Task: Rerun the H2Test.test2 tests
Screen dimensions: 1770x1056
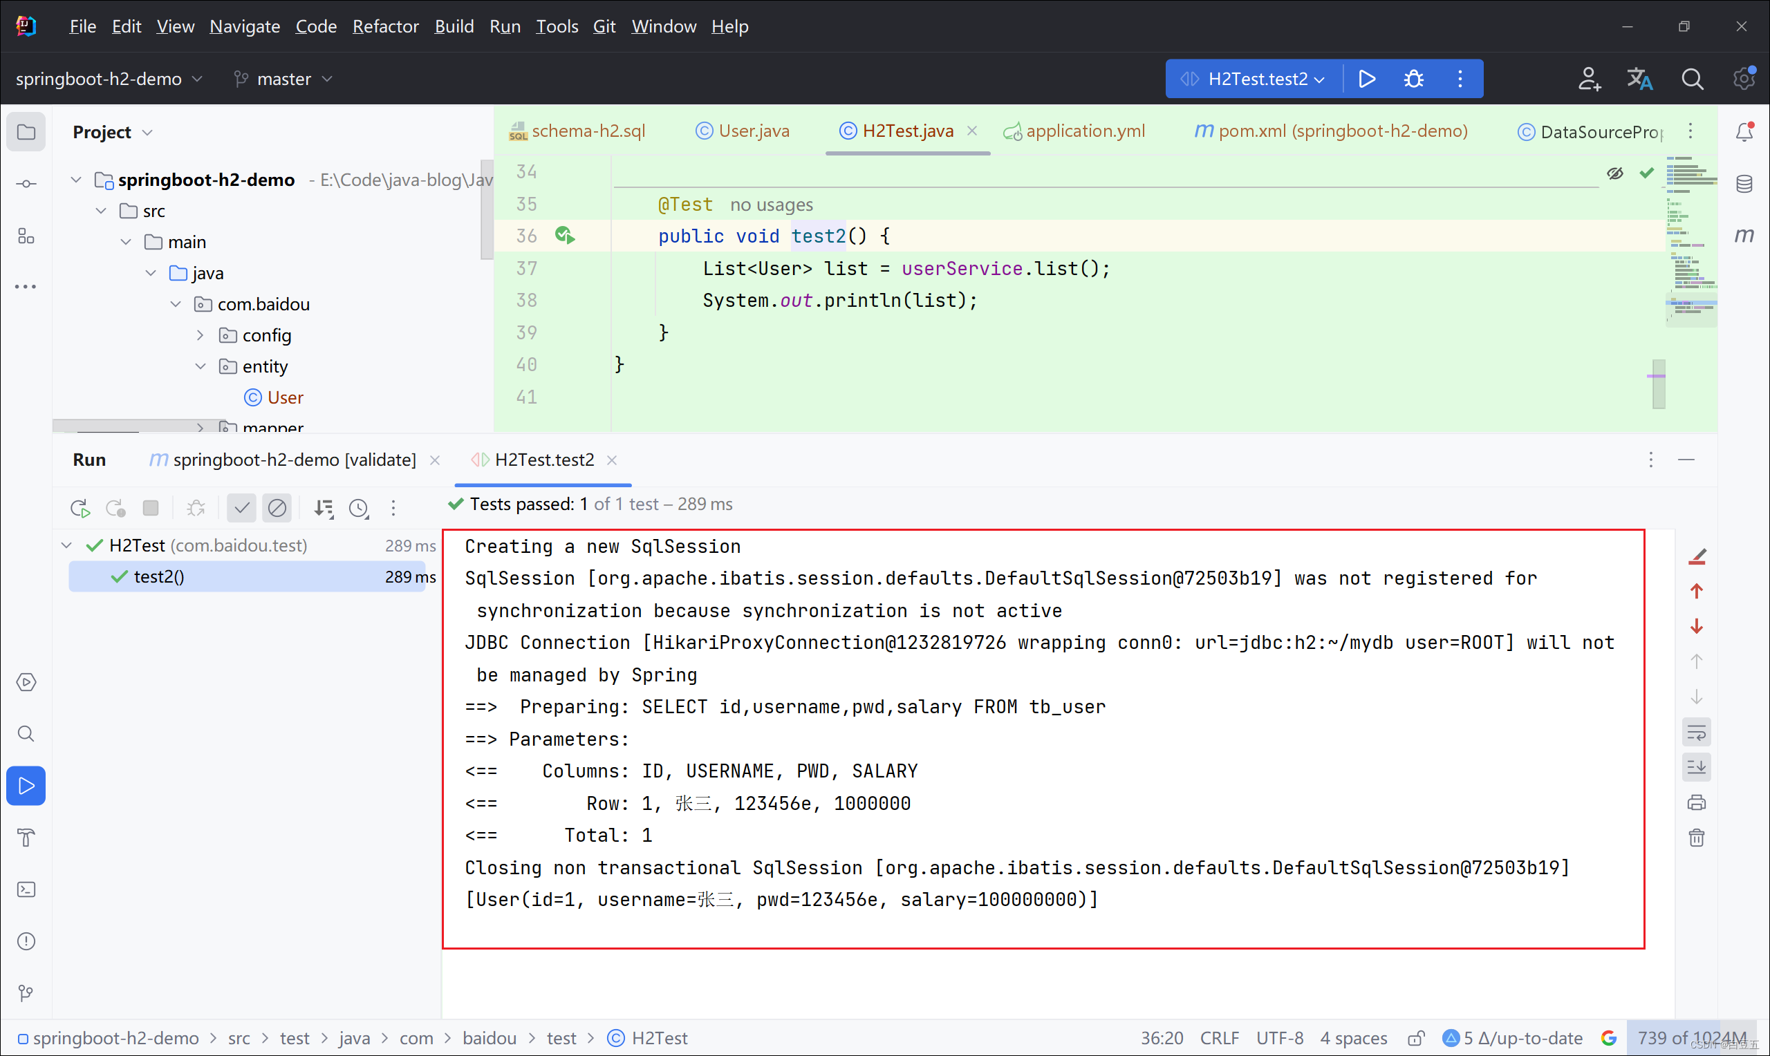Action: tap(80, 508)
